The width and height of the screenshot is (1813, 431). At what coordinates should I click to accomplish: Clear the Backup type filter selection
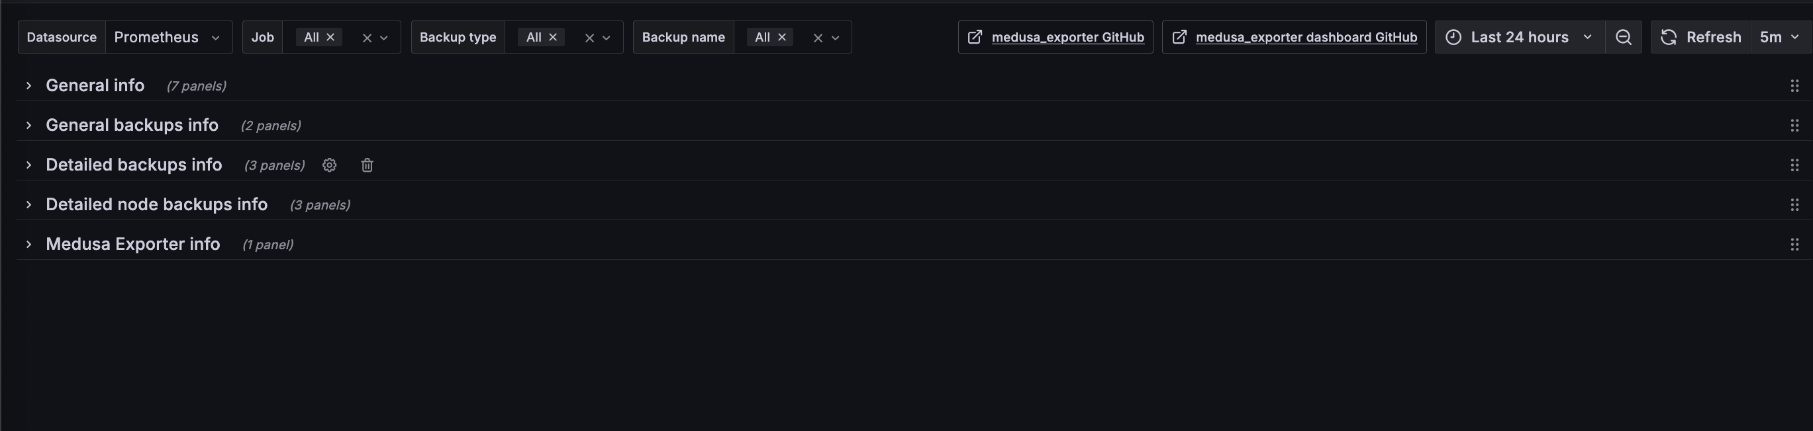pyautogui.click(x=589, y=36)
